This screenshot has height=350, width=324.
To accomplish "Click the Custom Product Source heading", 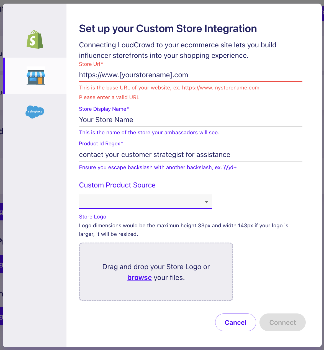I will pos(117,185).
